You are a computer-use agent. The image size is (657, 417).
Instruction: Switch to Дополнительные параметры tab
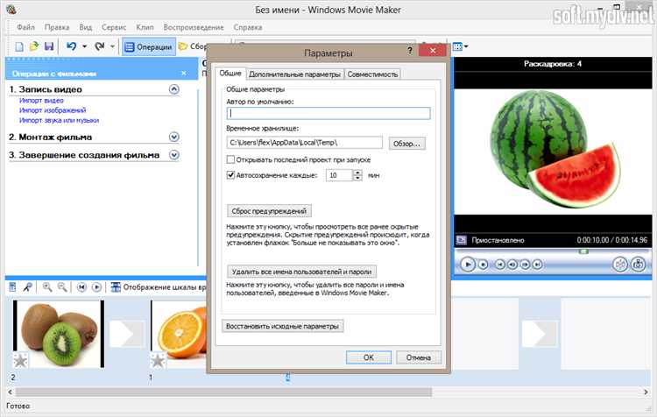point(294,74)
